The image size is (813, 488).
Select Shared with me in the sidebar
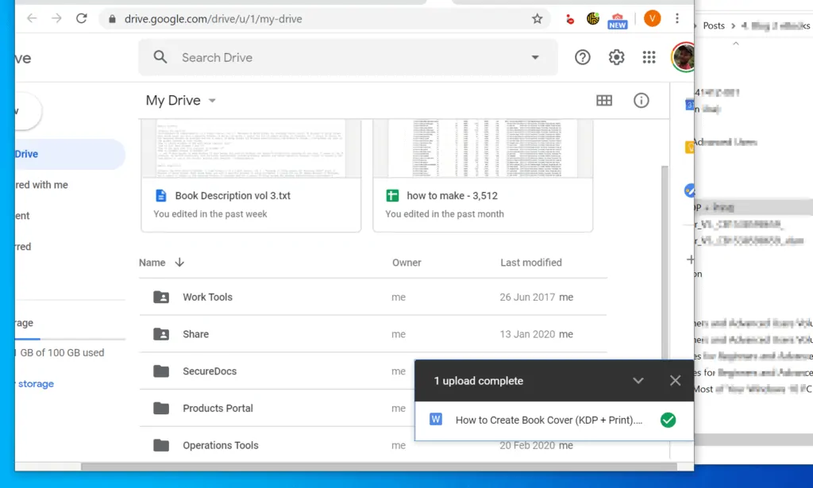click(x=40, y=184)
